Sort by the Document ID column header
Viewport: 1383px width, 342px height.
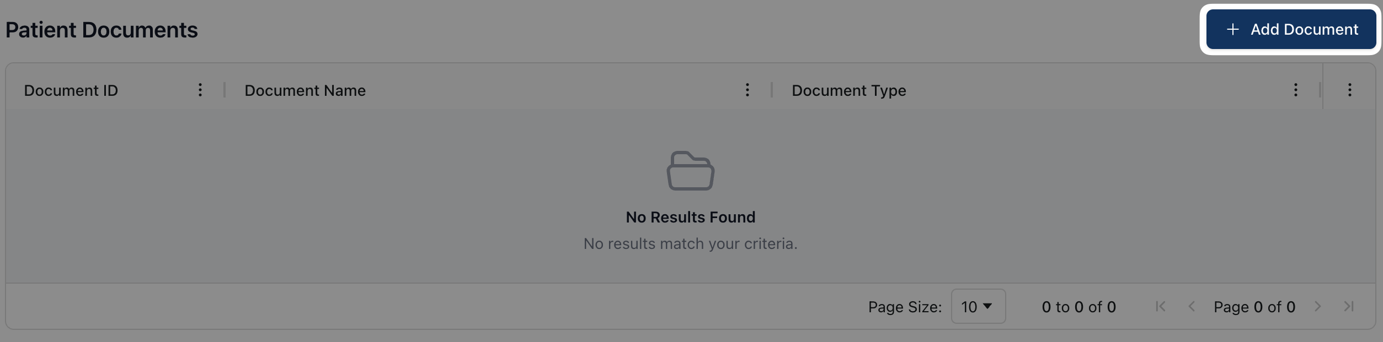coord(71,90)
